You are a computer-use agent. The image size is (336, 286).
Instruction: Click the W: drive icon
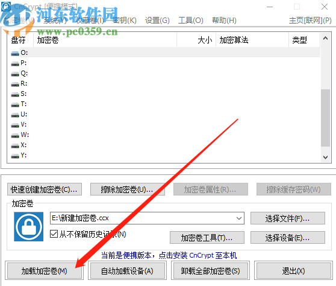click(x=15, y=136)
